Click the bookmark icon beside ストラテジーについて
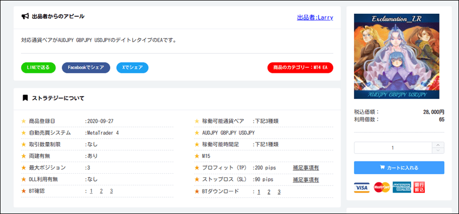The image size is (459, 214). click(x=25, y=98)
